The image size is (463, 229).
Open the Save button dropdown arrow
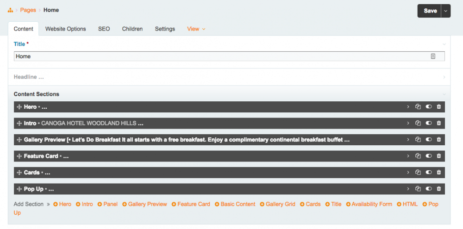point(446,11)
